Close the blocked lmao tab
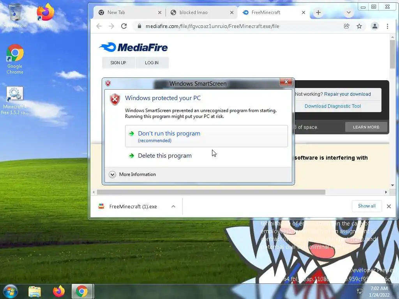 tap(231, 12)
